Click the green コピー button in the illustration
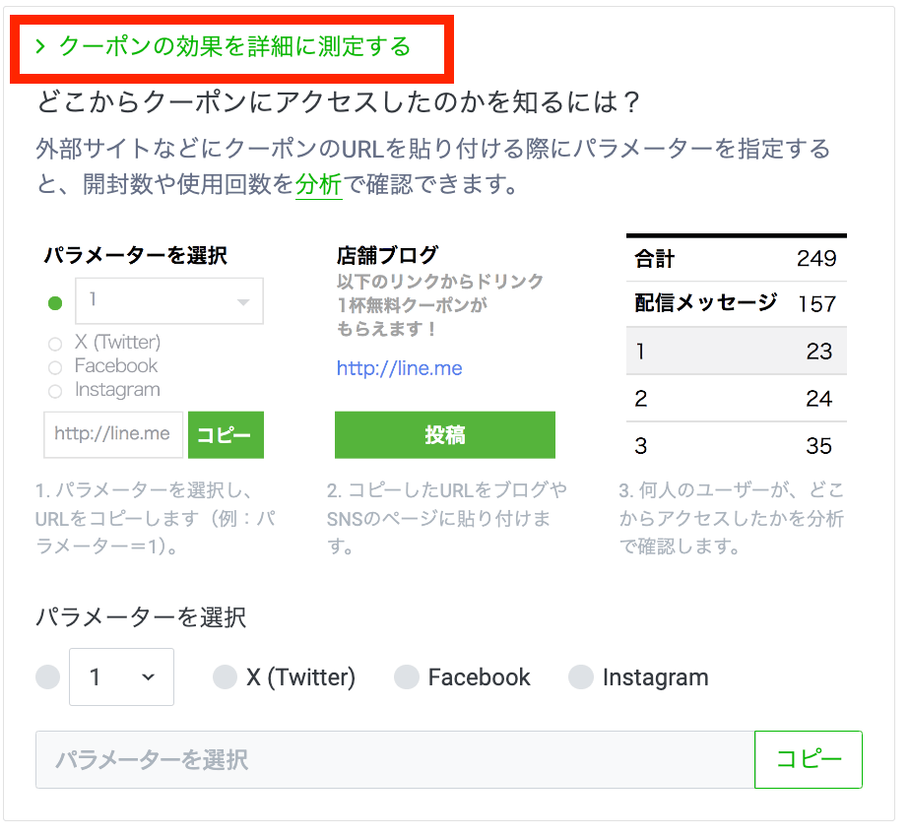This screenshot has height=835, width=910. (226, 434)
